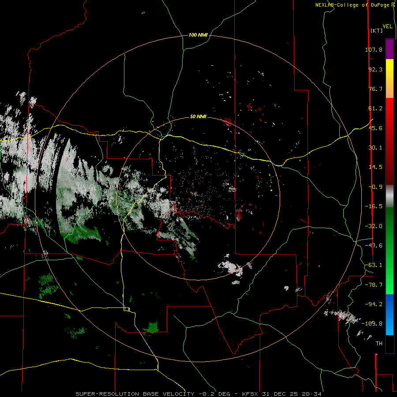Select the yellow-orange segment of the velocity bar
The width and height of the screenshot is (397, 397).
(390, 79)
